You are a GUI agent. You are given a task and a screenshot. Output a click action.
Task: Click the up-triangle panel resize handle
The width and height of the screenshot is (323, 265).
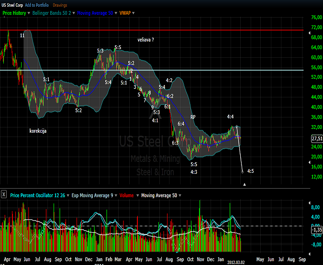[x=245, y=184]
